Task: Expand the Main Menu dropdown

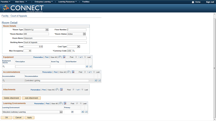Action: [21, 2]
